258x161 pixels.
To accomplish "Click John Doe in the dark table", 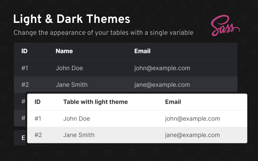I will tap(69, 68).
